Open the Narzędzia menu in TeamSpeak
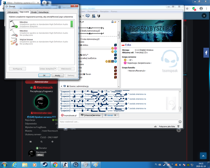The height and width of the screenshot is (168, 210). [104, 11]
